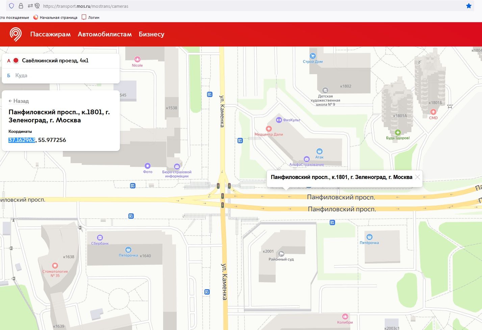482x330 pixels.
Task: Click the Moscow Transport logo icon
Action: (x=16, y=34)
